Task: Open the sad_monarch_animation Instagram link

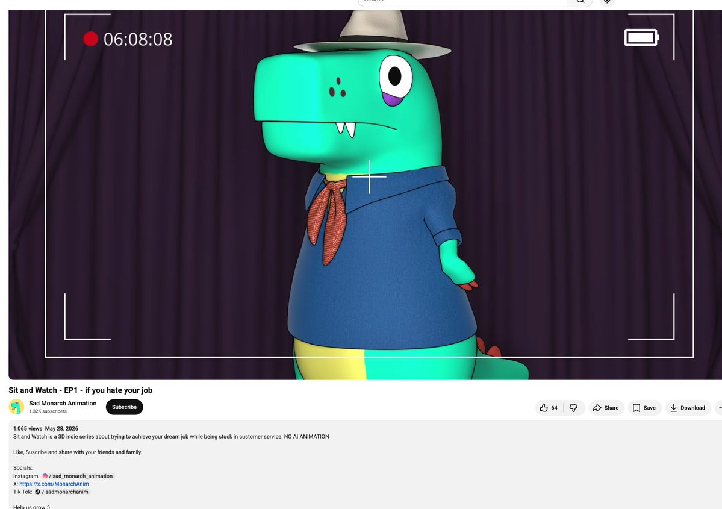Action: (78, 476)
